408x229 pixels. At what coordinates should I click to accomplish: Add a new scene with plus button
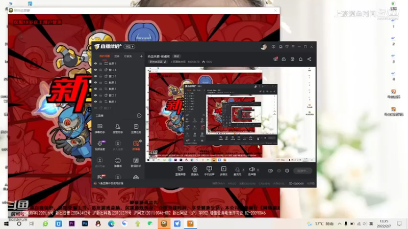click(141, 56)
